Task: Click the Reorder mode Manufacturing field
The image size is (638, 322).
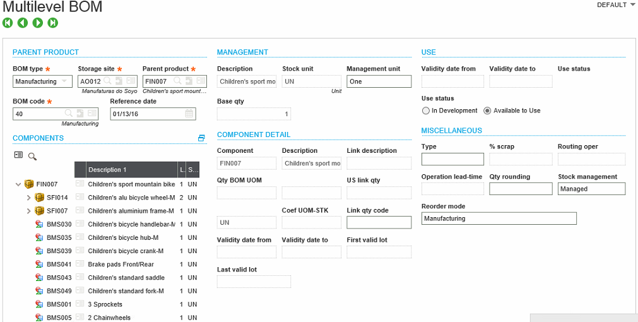Action: [499, 218]
